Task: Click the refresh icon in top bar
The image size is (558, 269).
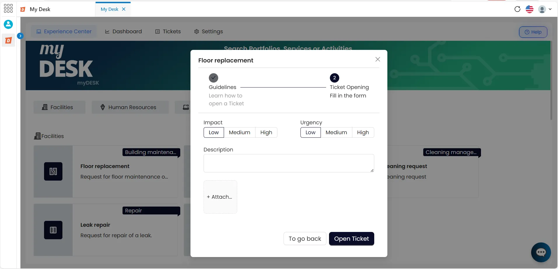Action: tap(517, 9)
